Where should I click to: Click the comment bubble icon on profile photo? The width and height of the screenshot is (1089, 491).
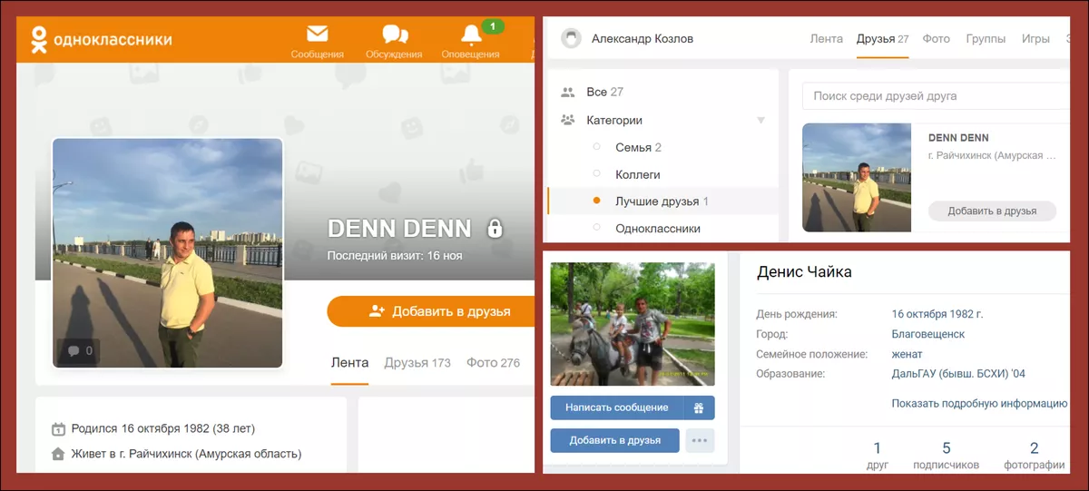[71, 350]
